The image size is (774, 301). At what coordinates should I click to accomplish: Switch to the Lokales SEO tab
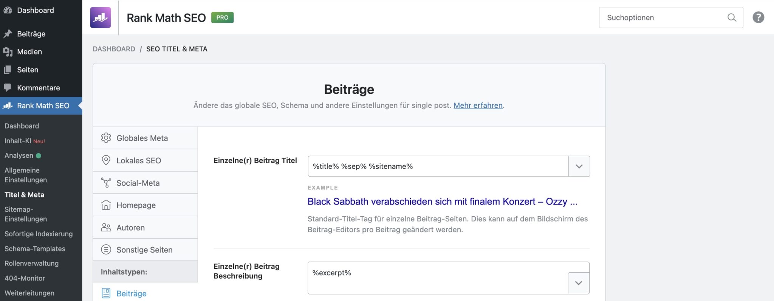click(145, 160)
